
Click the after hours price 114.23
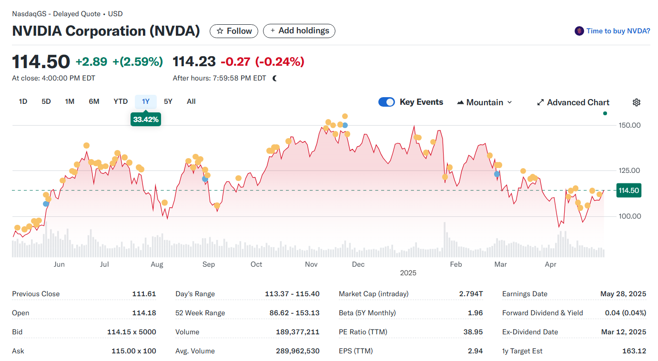tap(194, 61)
